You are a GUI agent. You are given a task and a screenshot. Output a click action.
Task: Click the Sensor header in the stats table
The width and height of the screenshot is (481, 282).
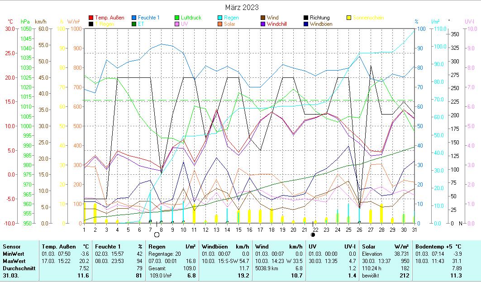[x=12, y=246]
